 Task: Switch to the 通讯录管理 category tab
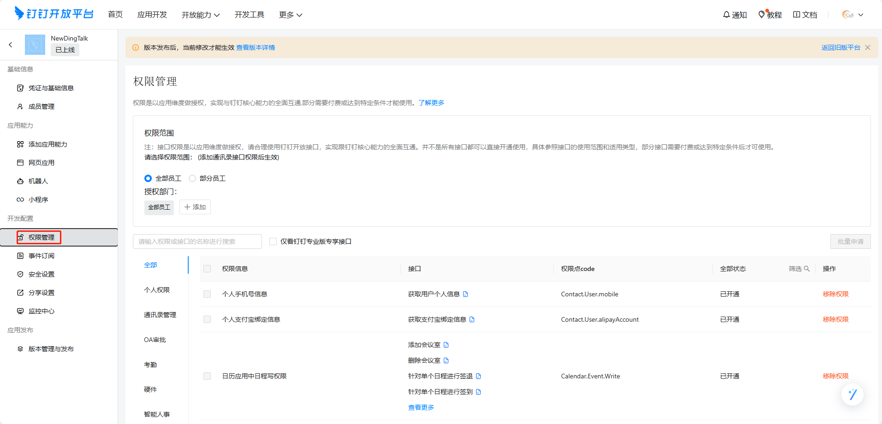point(160,315)
